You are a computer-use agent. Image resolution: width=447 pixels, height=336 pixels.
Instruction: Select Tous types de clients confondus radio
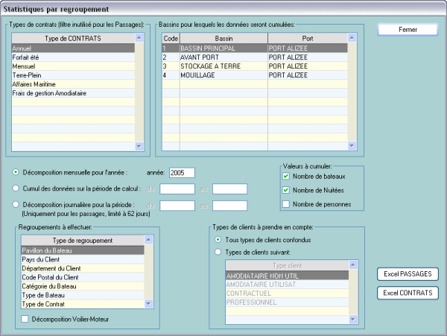coord(218,240)
